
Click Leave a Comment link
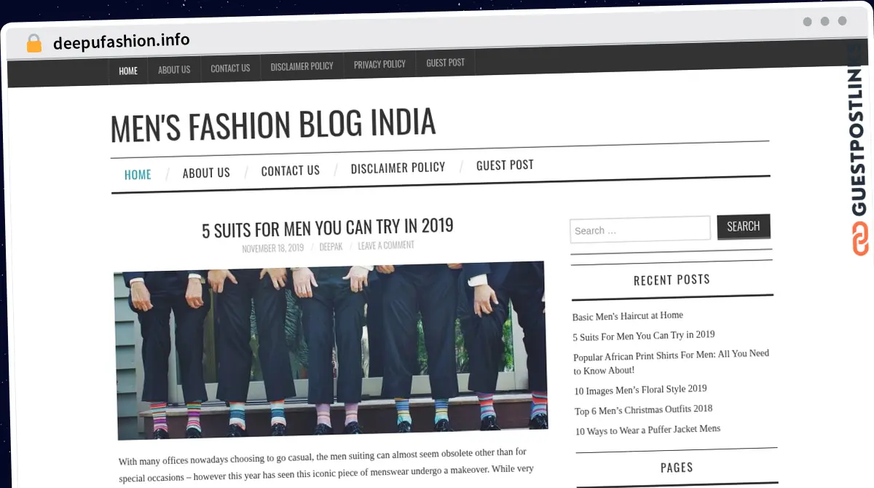click(386, 245)
